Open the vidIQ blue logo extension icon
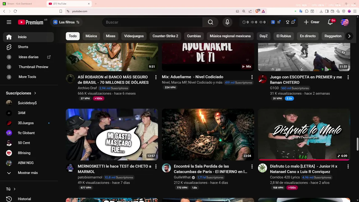 [x=273, y=22]
